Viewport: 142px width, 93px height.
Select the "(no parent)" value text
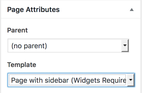(29, 46)
